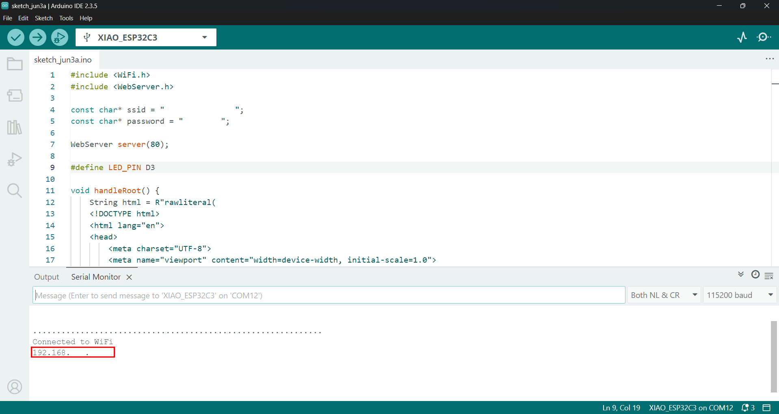779x414 pixels.
Task: Open the Tools menu
Action: (x=66, y=18)
